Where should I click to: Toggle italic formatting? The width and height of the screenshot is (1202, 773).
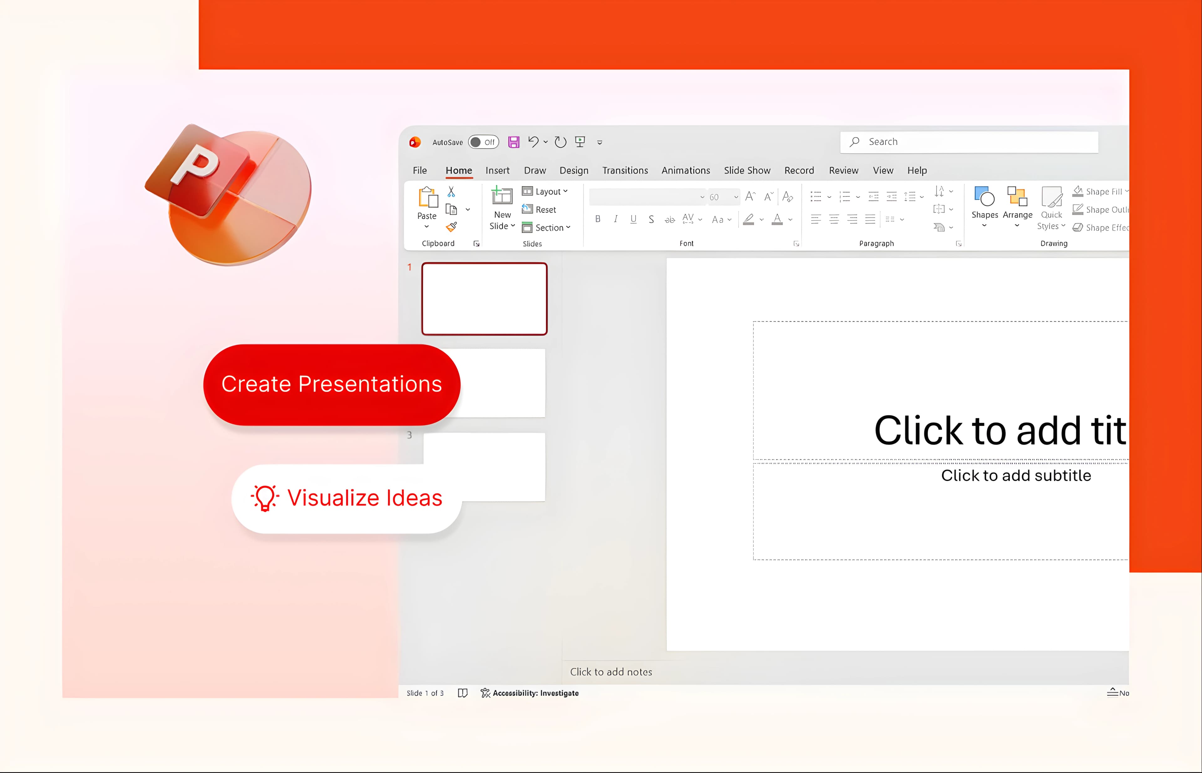point(615,219)
